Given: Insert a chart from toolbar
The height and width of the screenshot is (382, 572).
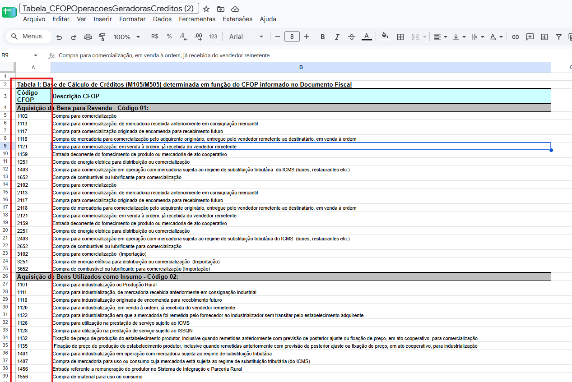Looking at the screenshot, I should 544,37.
